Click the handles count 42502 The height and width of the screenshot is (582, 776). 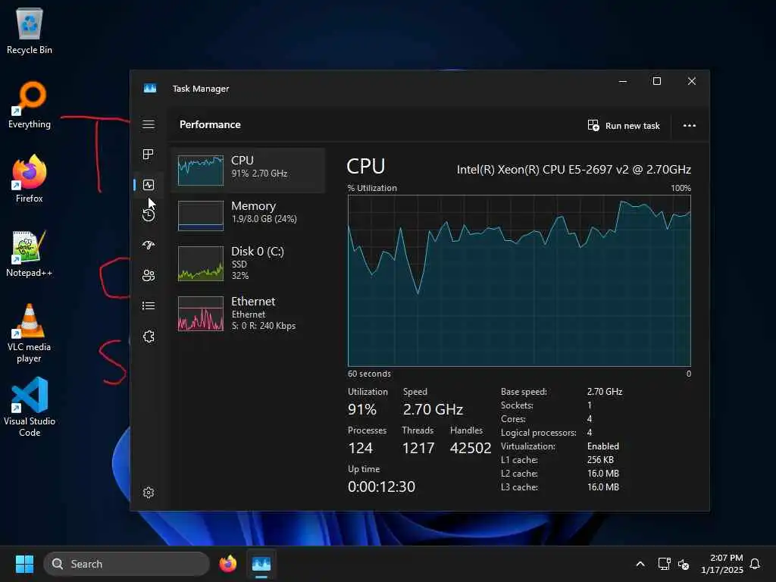[x=471, y=448]
